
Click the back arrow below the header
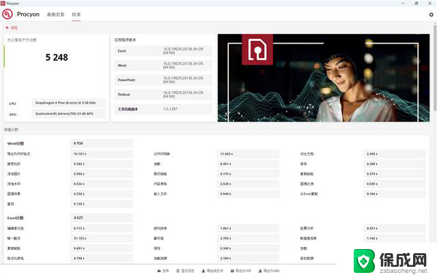8,27
